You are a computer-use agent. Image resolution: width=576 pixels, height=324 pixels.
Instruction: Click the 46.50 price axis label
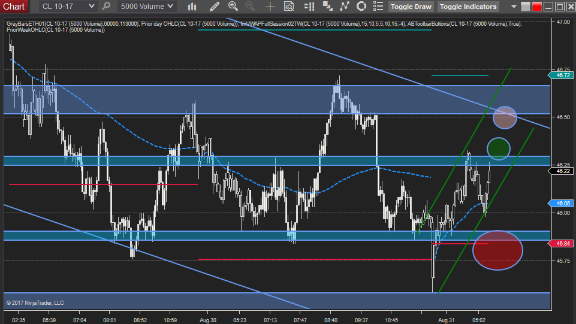pos(563,117)
